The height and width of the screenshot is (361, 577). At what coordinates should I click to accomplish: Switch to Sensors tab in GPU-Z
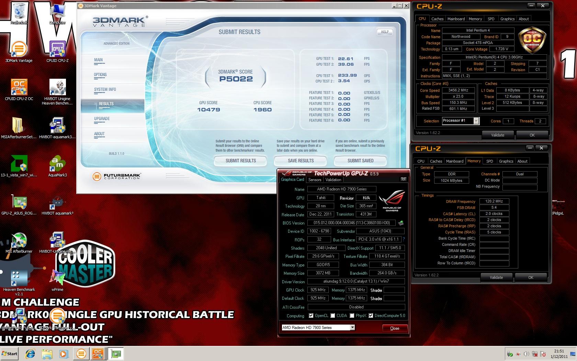[x=315, y=180]
